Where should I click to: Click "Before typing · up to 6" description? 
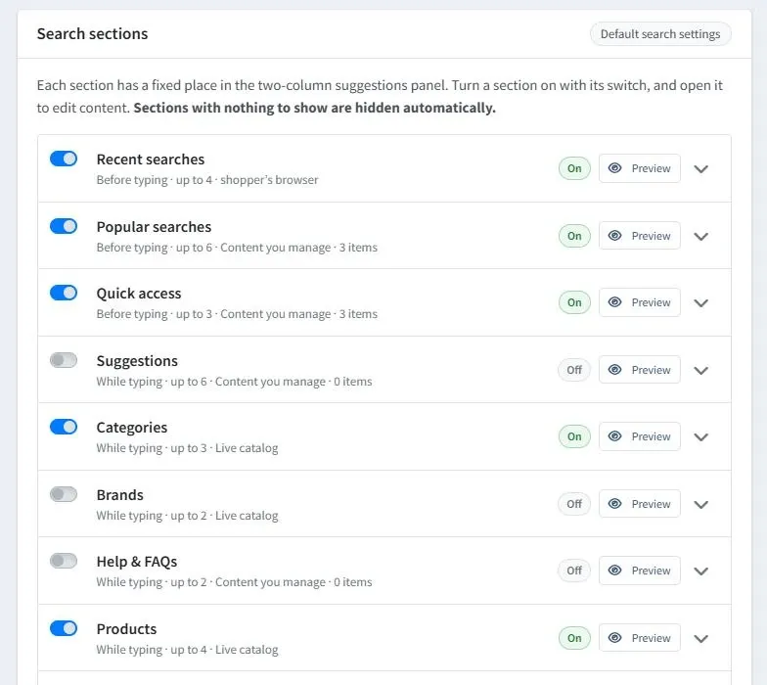tap(237, 248)
